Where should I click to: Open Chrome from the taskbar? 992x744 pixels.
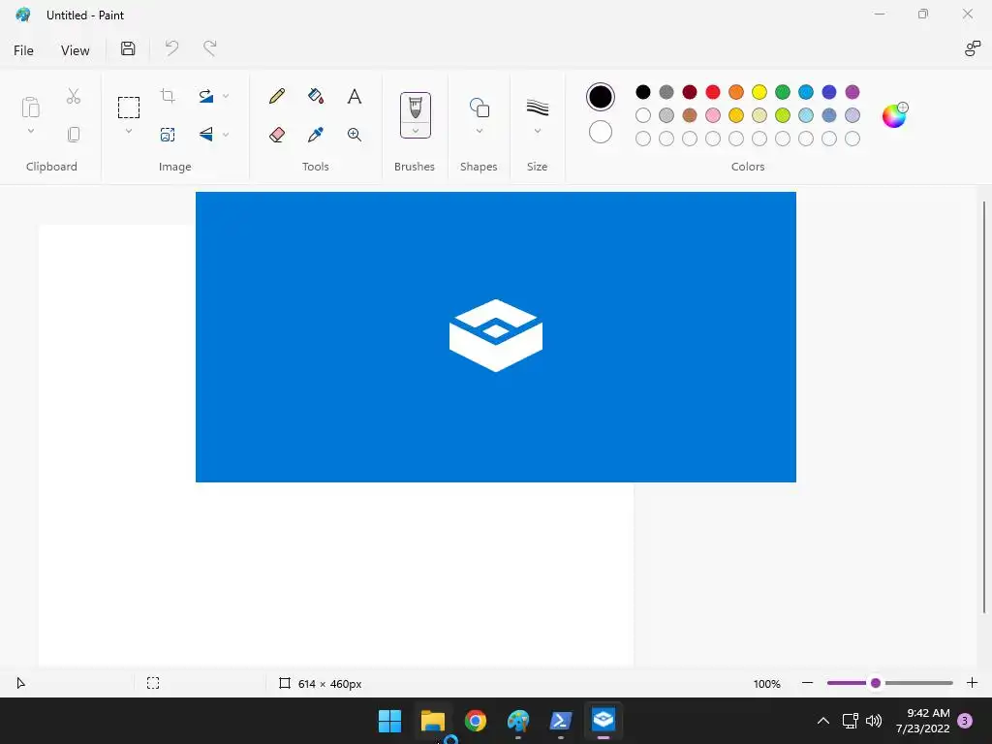[475, 721]
